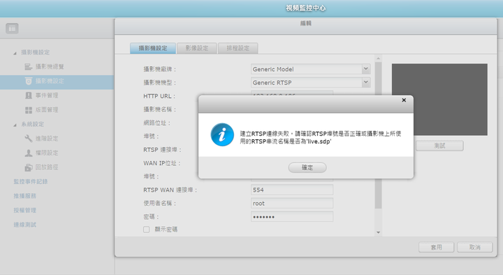Select the highlighted 攝影機設定 camera icon
Viewport: 503px width, 275px height.
[29, 81]
